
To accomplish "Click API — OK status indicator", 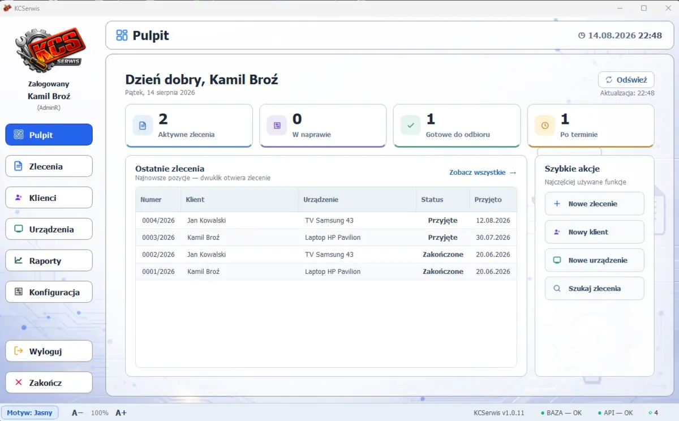I will click(x=615, y=413).
